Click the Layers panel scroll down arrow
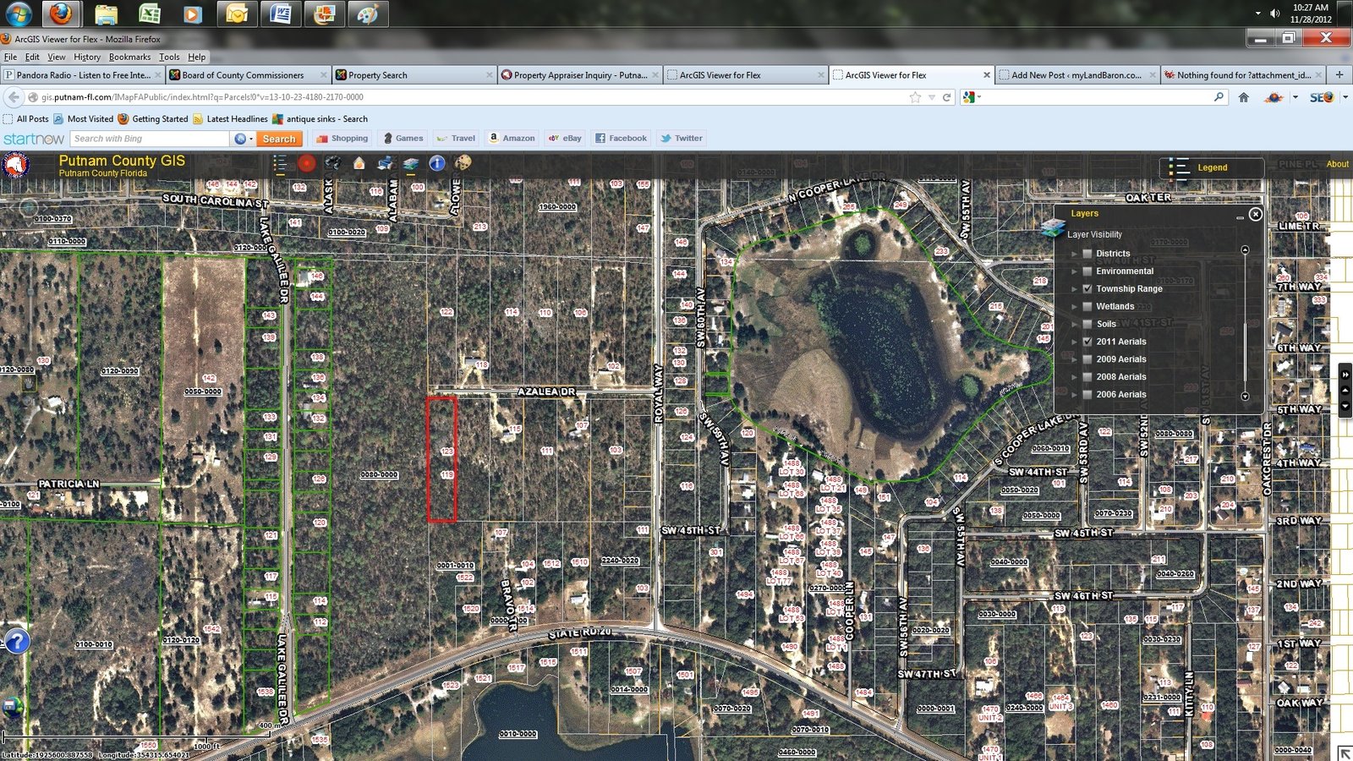Screen dimensions: 1353x761 coord(1245,396)
